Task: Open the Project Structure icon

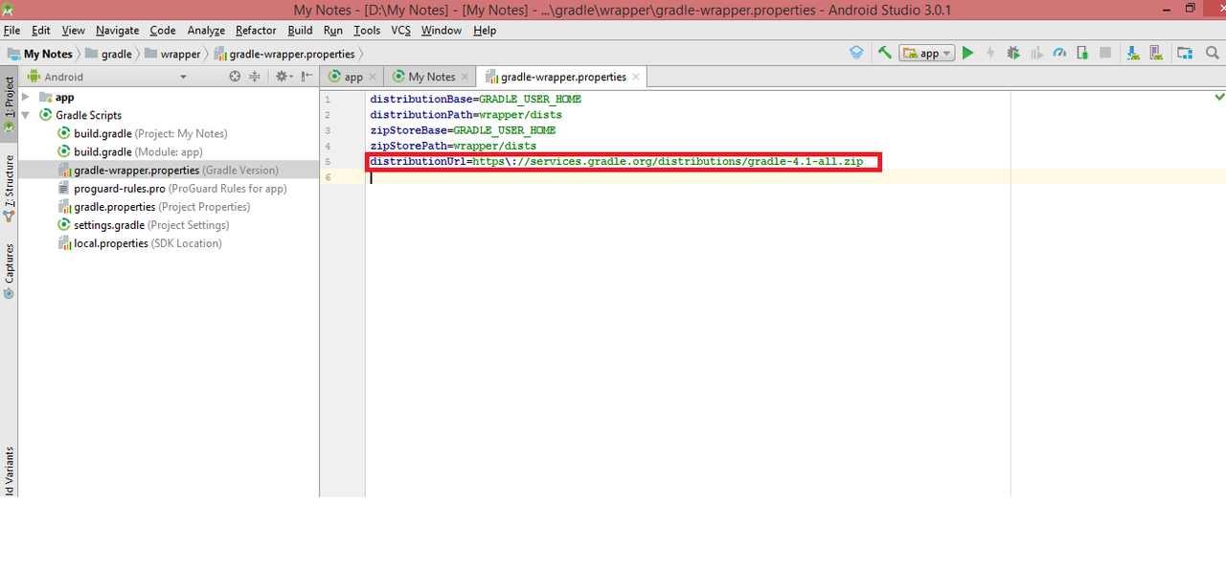Action: coord(1185,54)
